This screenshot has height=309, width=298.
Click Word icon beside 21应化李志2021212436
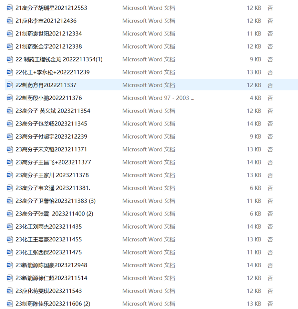coord(10,21)
